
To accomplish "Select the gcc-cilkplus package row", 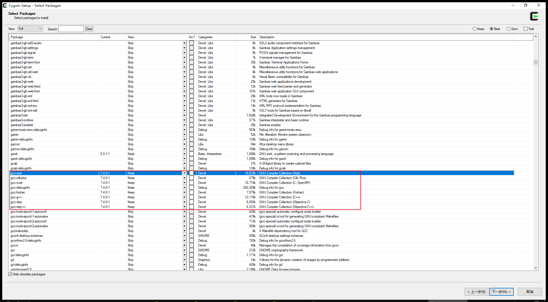I will coord(262,178).
